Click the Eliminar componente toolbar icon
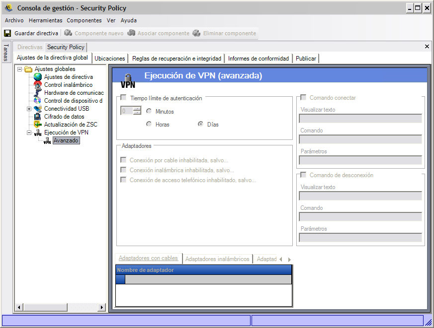434x328 pixels. 197,33
